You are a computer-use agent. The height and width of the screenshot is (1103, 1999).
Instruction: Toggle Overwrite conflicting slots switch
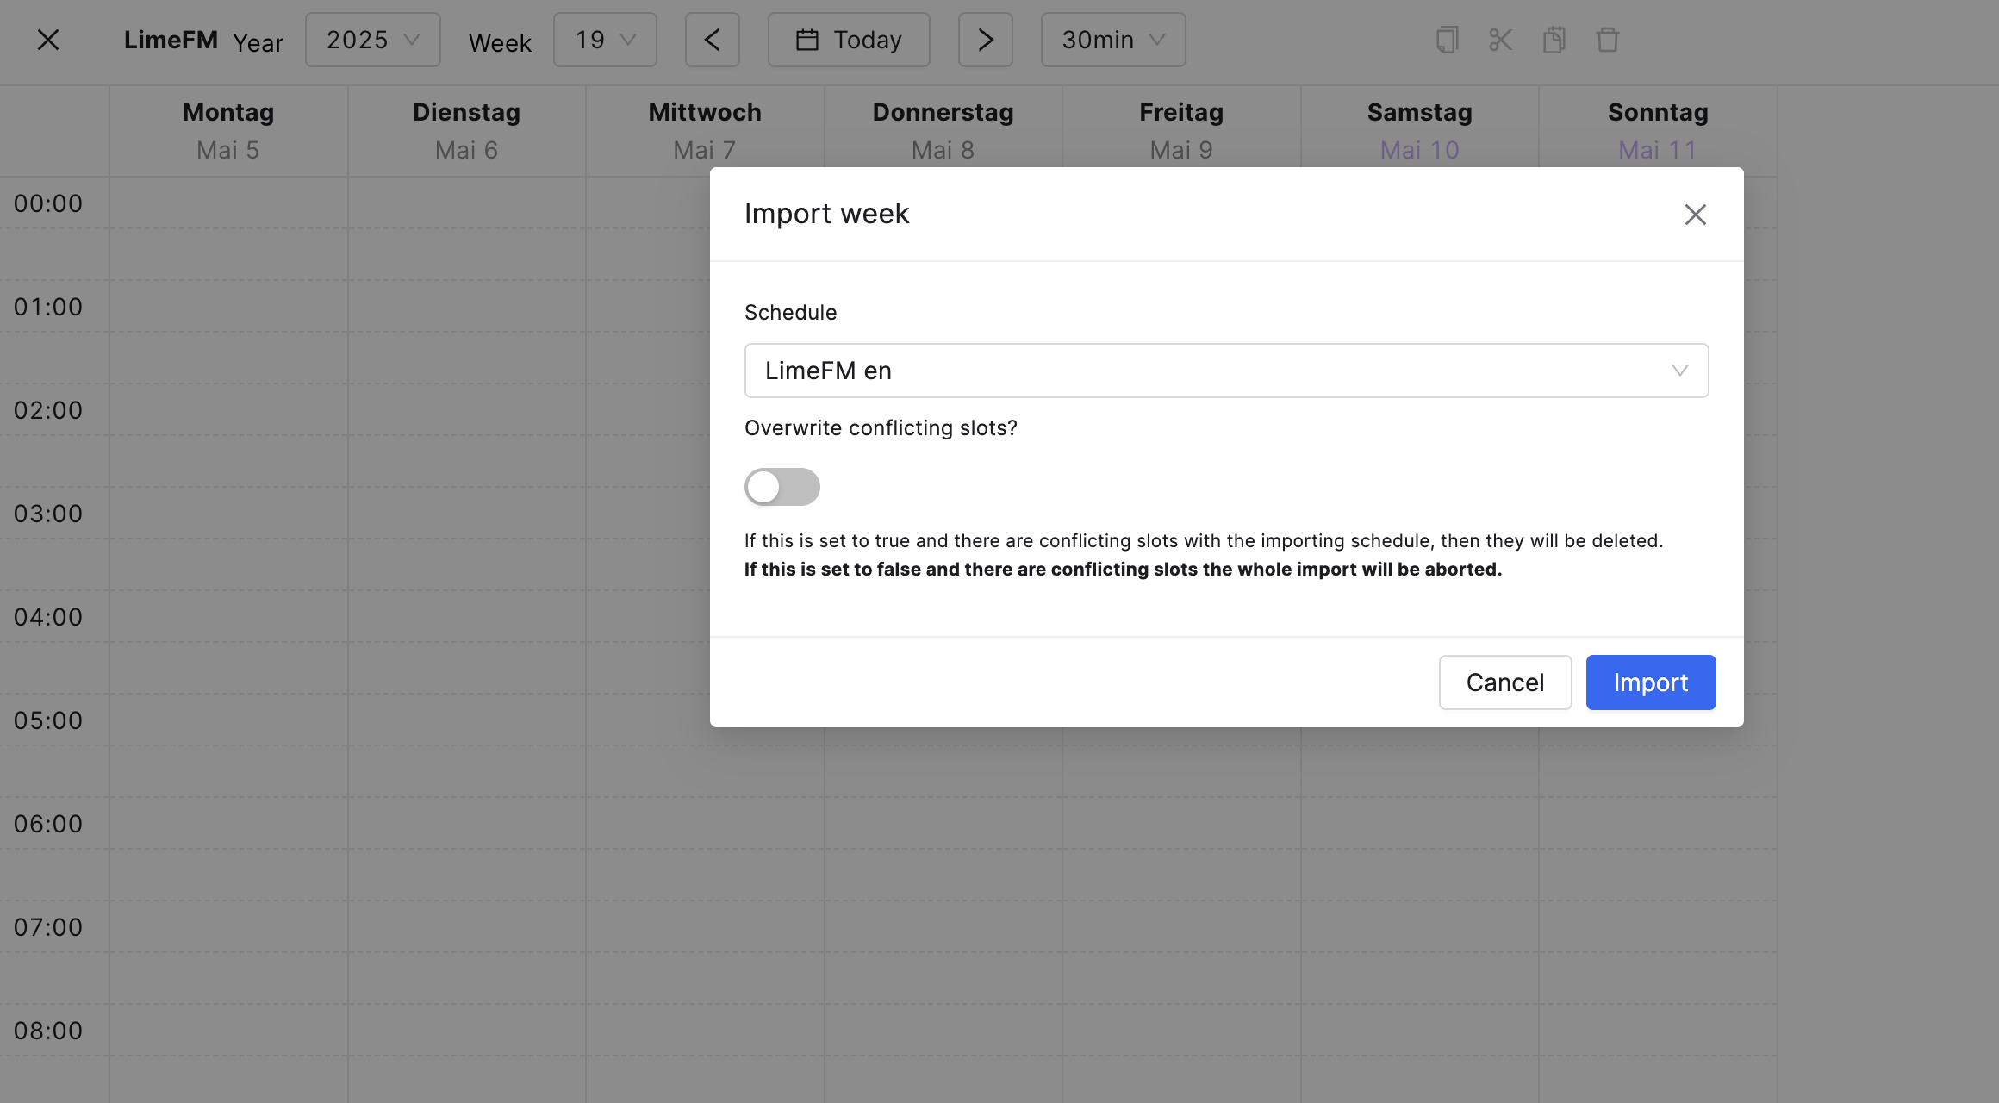click(x=782, y=487)
